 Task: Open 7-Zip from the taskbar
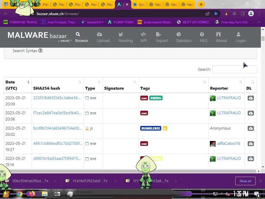[57, 194]
